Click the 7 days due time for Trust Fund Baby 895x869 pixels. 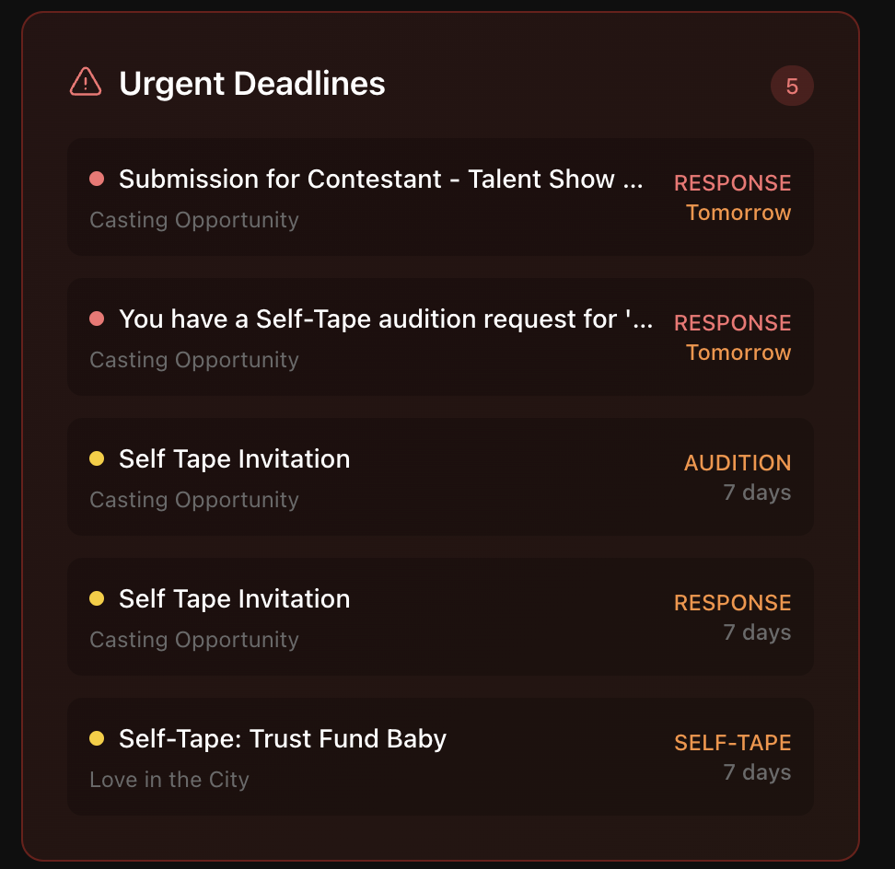click(757, 772)
